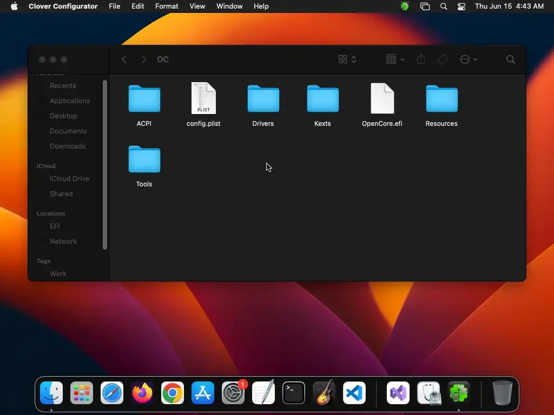The width and height of the screenshot is (554, 415).
Task: Select the Work tag in sidebar
Action: (x=58, y=274)
